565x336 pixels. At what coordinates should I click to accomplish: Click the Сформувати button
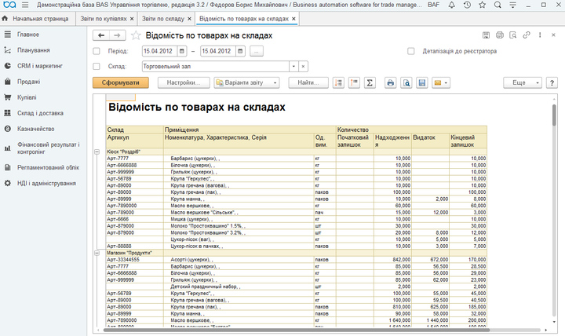[x=121, y=83]
